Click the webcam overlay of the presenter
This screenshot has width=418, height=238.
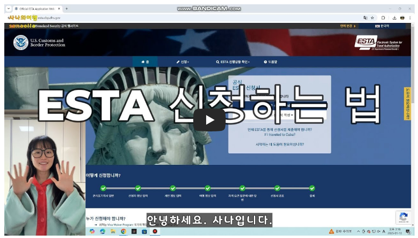tap(45, 177)
